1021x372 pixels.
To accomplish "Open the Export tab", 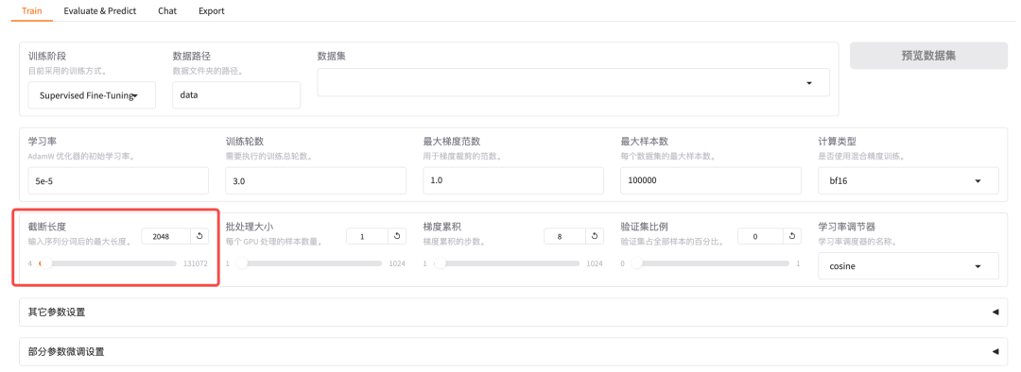I will click(212, 11).
